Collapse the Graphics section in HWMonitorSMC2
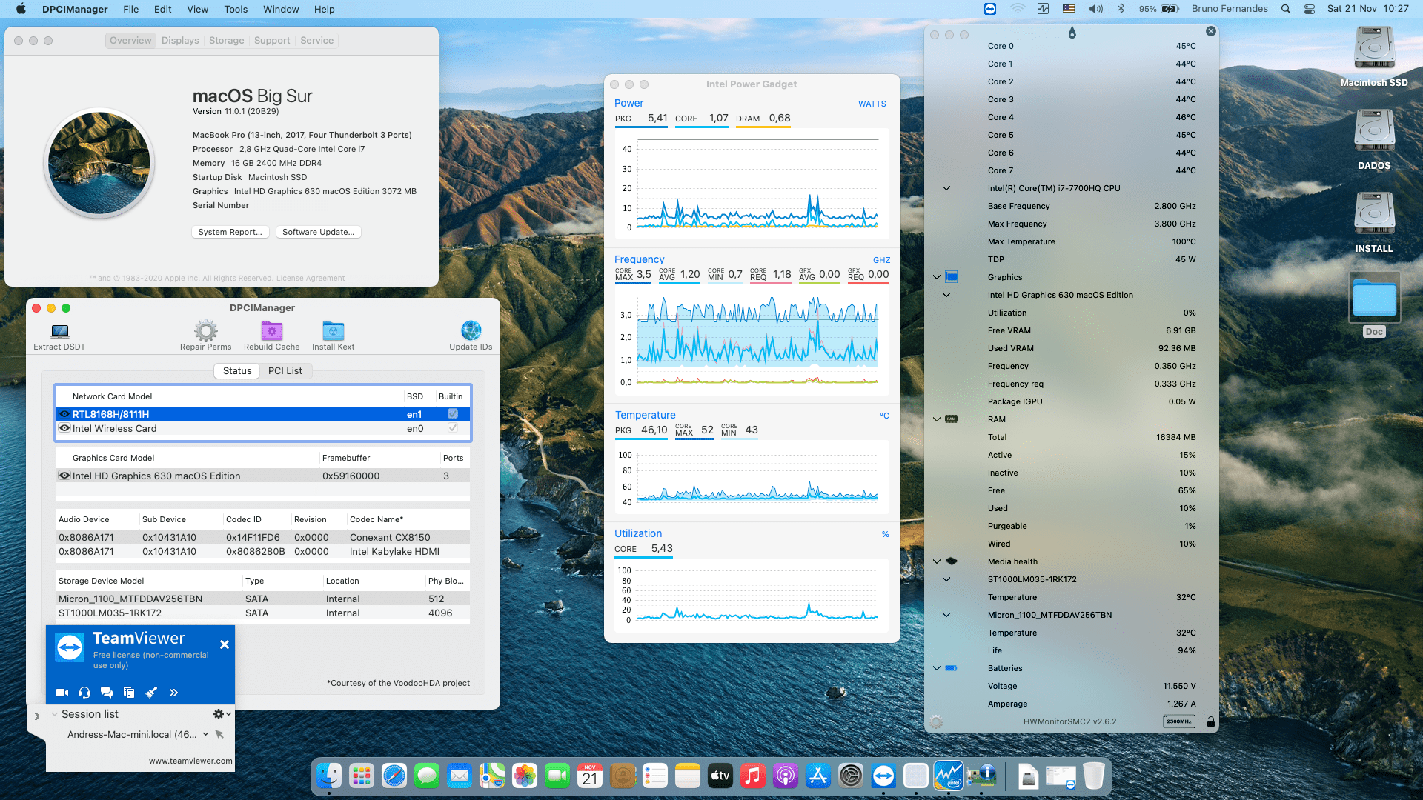This screenshot has width=1423, height=800. pyautogui.click(x=937, y=276)
